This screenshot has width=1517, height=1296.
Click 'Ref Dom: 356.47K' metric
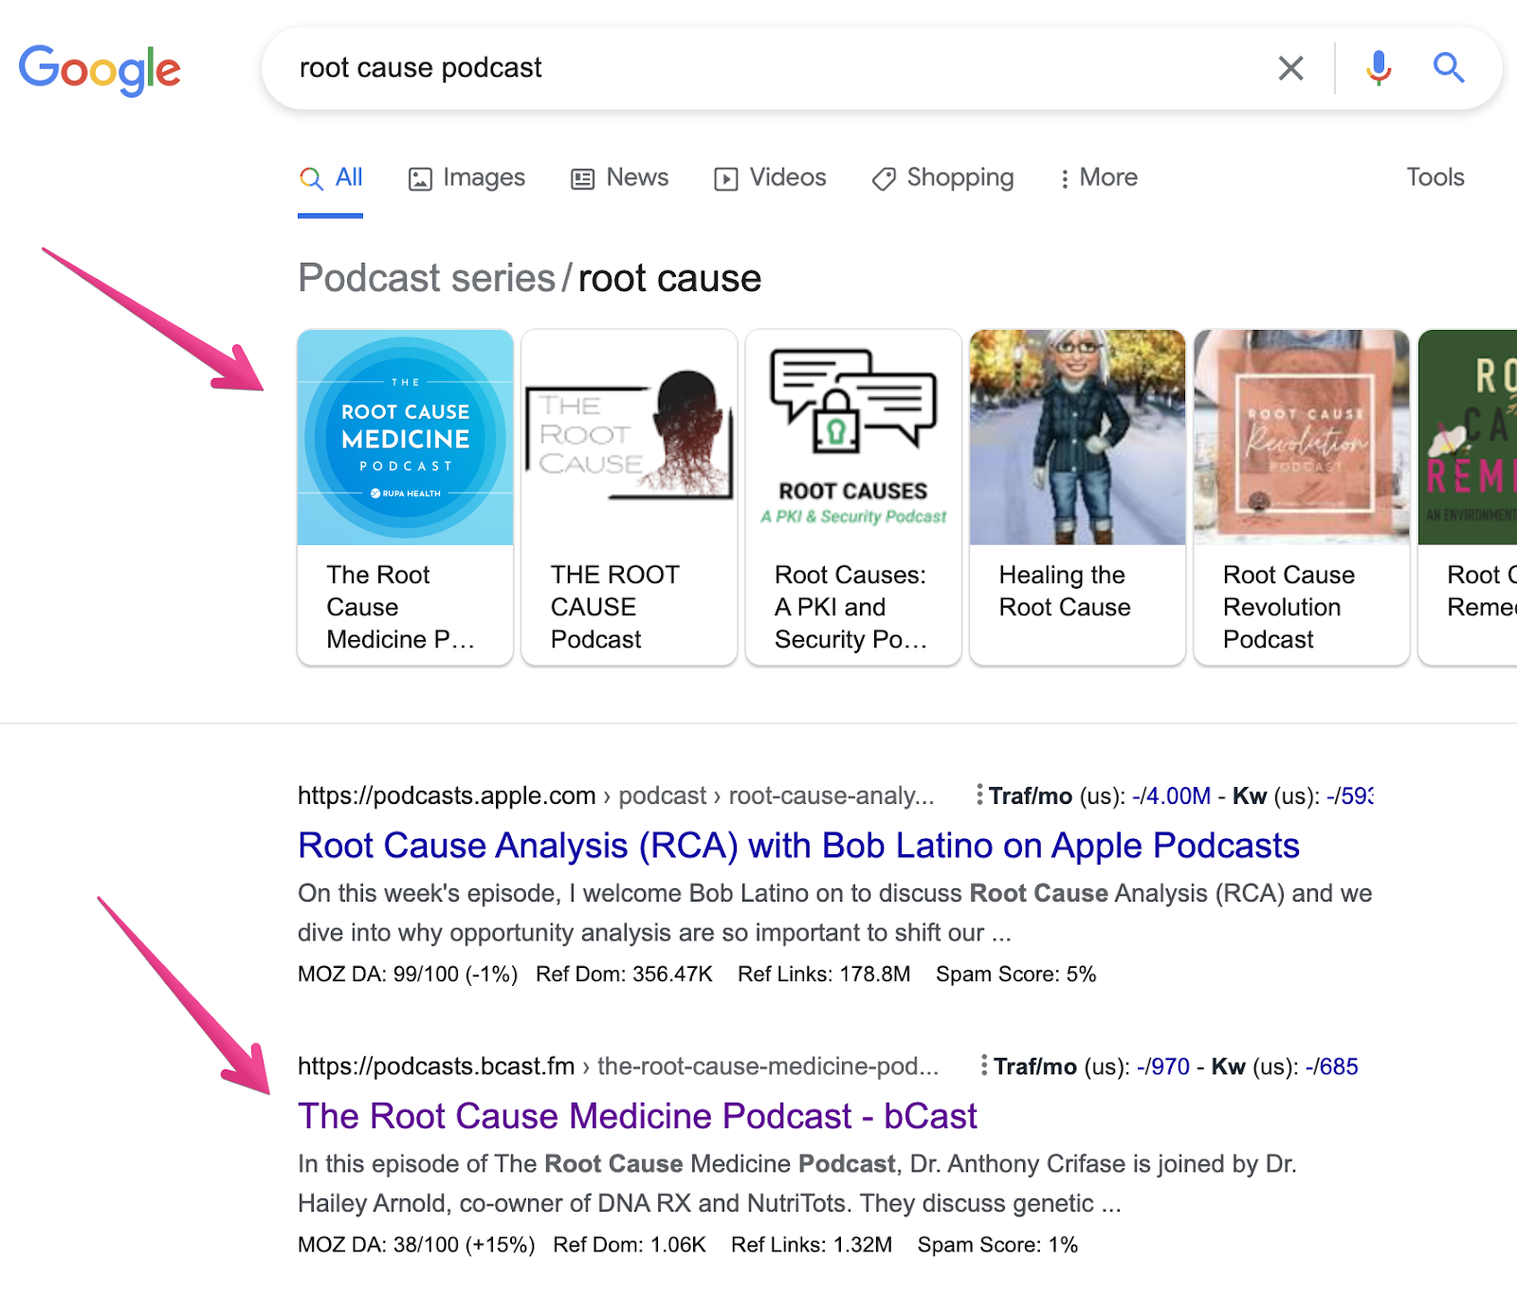(624, 974)
